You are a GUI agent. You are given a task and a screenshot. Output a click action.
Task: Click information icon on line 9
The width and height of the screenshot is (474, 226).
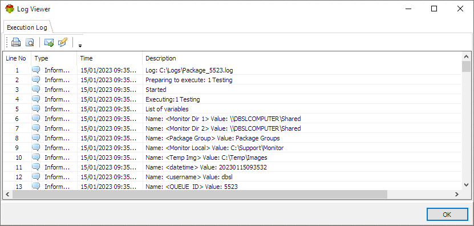[x=36, y=148]
